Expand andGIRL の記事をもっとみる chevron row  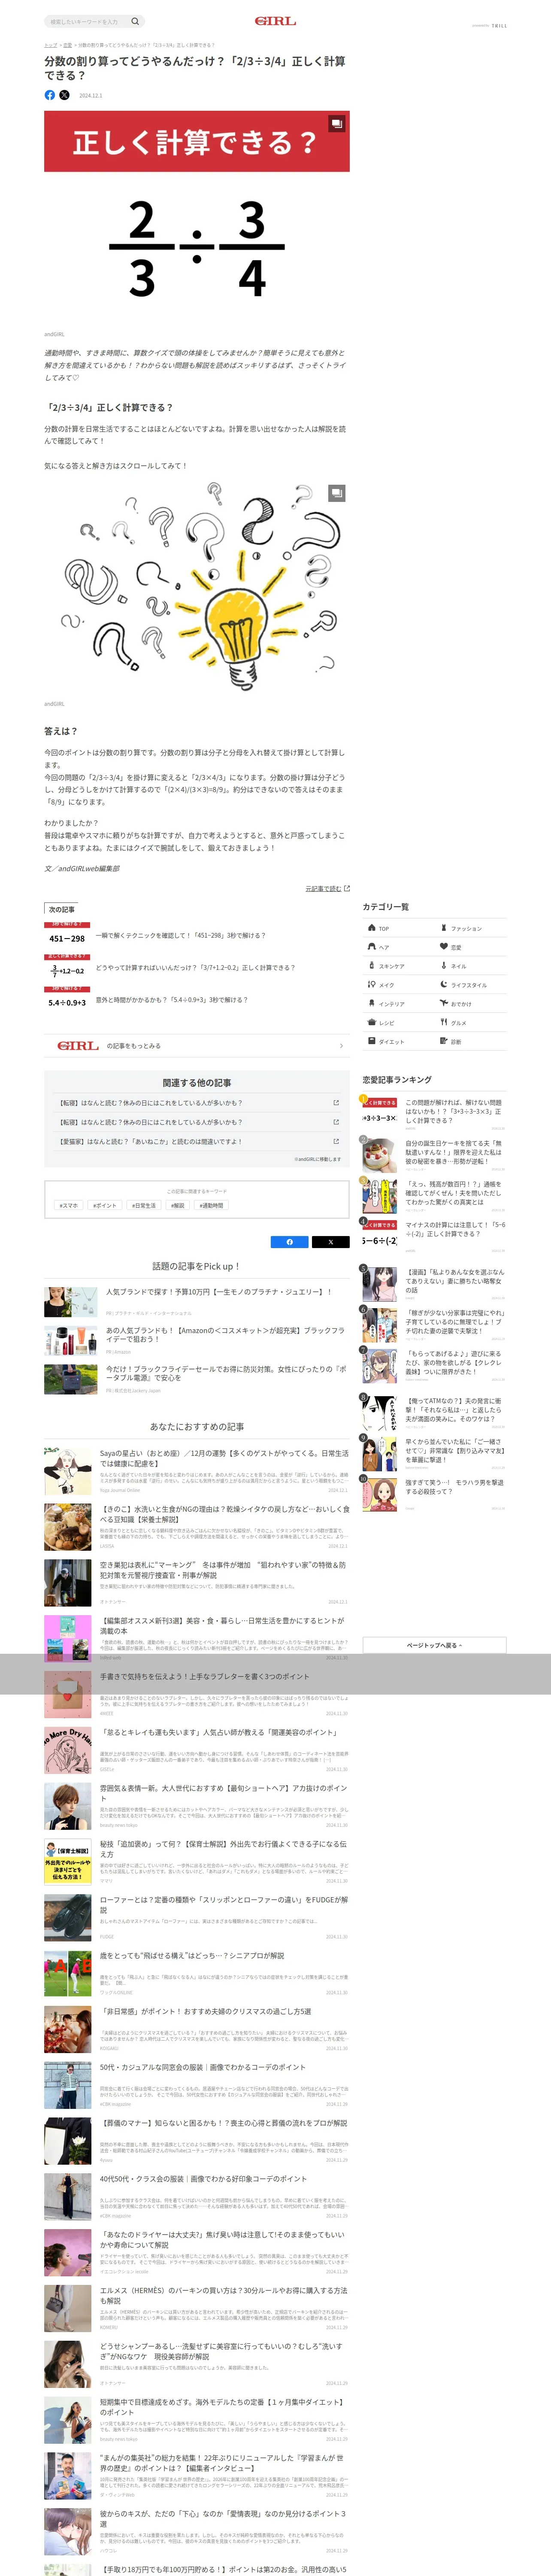(197, 1046)
